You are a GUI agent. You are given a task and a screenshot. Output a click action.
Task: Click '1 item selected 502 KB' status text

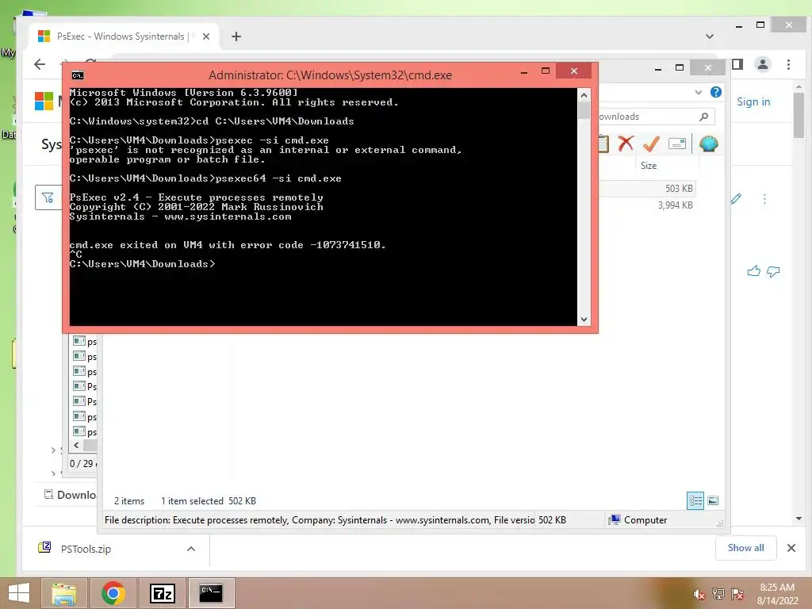coord(209,501)
